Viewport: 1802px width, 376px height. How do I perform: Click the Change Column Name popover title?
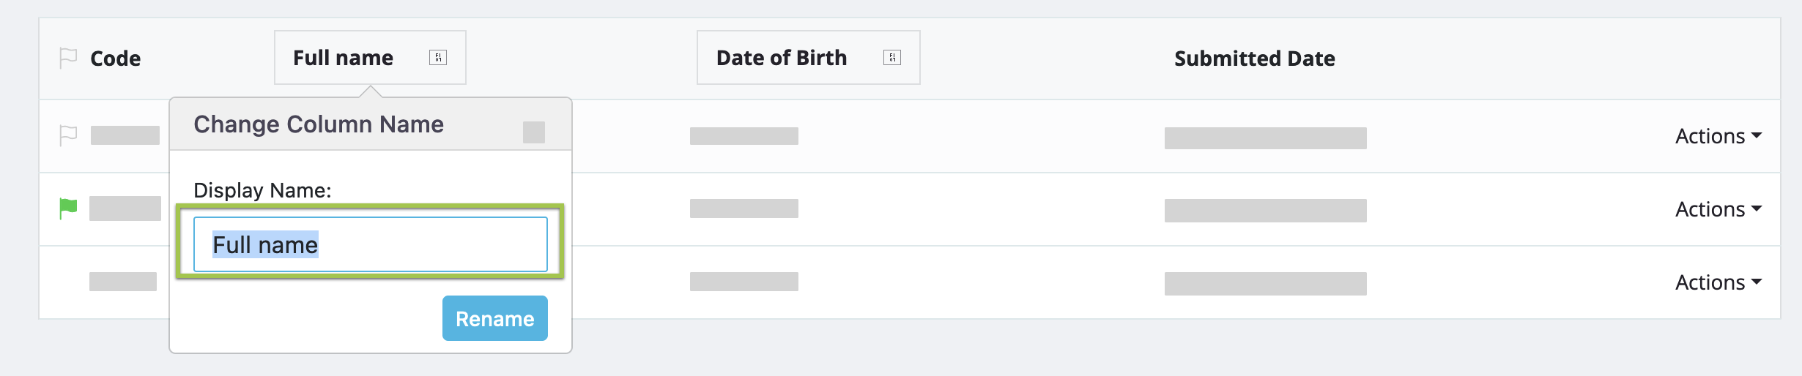pos(319,124)
